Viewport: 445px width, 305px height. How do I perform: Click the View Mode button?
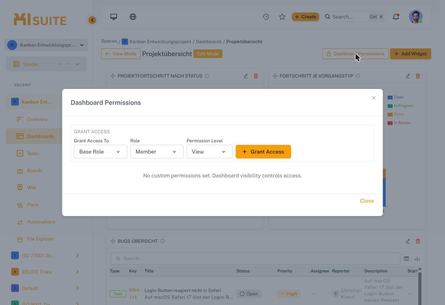click(121, 54)
